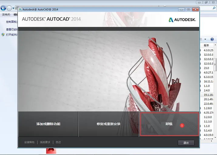Click the list scrollbar up arrow
The image size is (217, 155).
point(215,45)
